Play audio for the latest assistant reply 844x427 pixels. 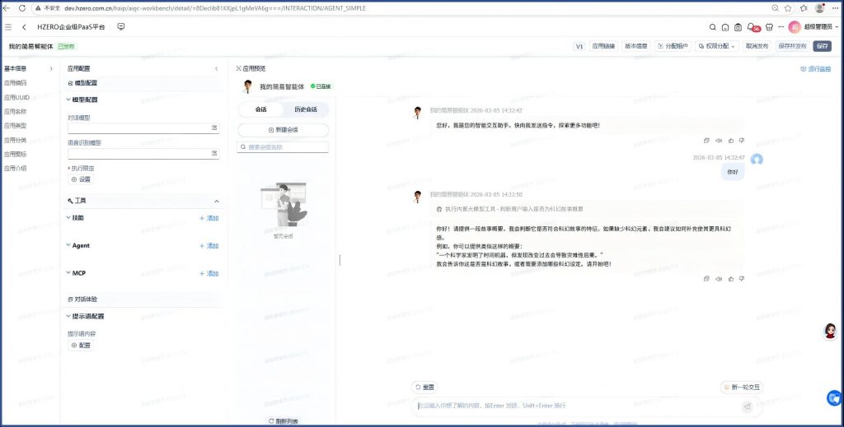[x=719, y=279]
